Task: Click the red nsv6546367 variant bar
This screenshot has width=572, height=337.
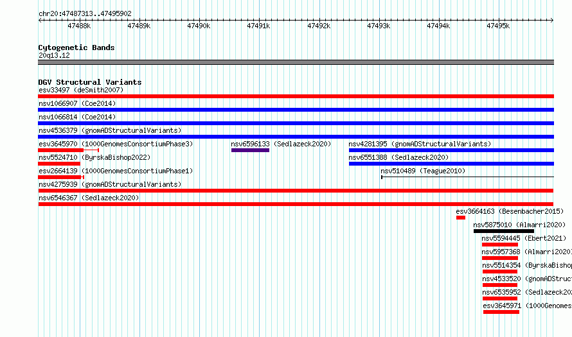Action: [x=296, y=204]
